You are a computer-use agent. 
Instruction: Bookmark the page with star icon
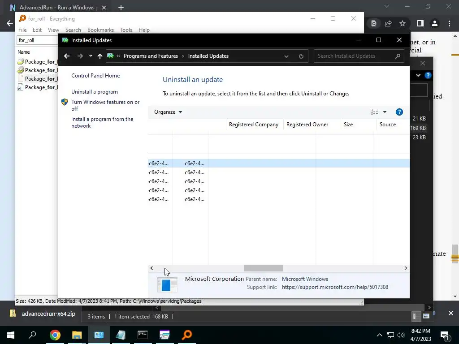(x=403, y=23)
